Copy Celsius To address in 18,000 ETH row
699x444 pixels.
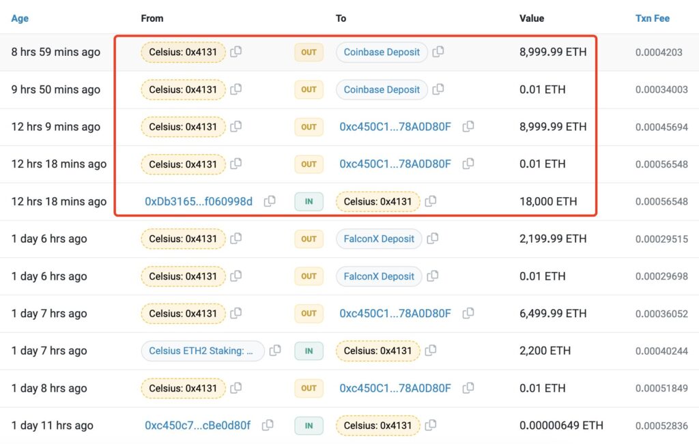(431, 201)
